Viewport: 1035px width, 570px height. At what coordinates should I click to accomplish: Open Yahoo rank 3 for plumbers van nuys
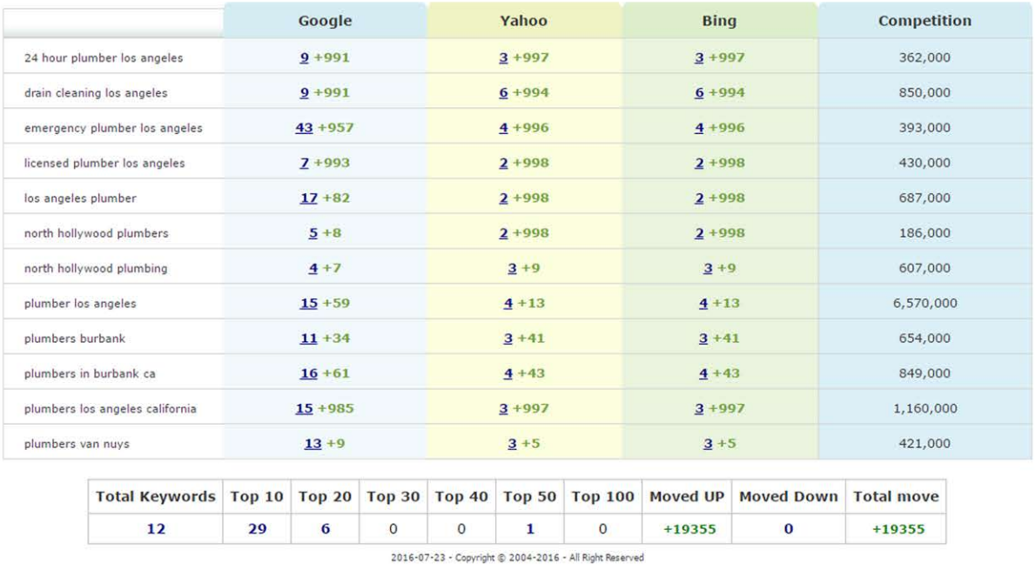pyautogui.click(x=512, y=443)
